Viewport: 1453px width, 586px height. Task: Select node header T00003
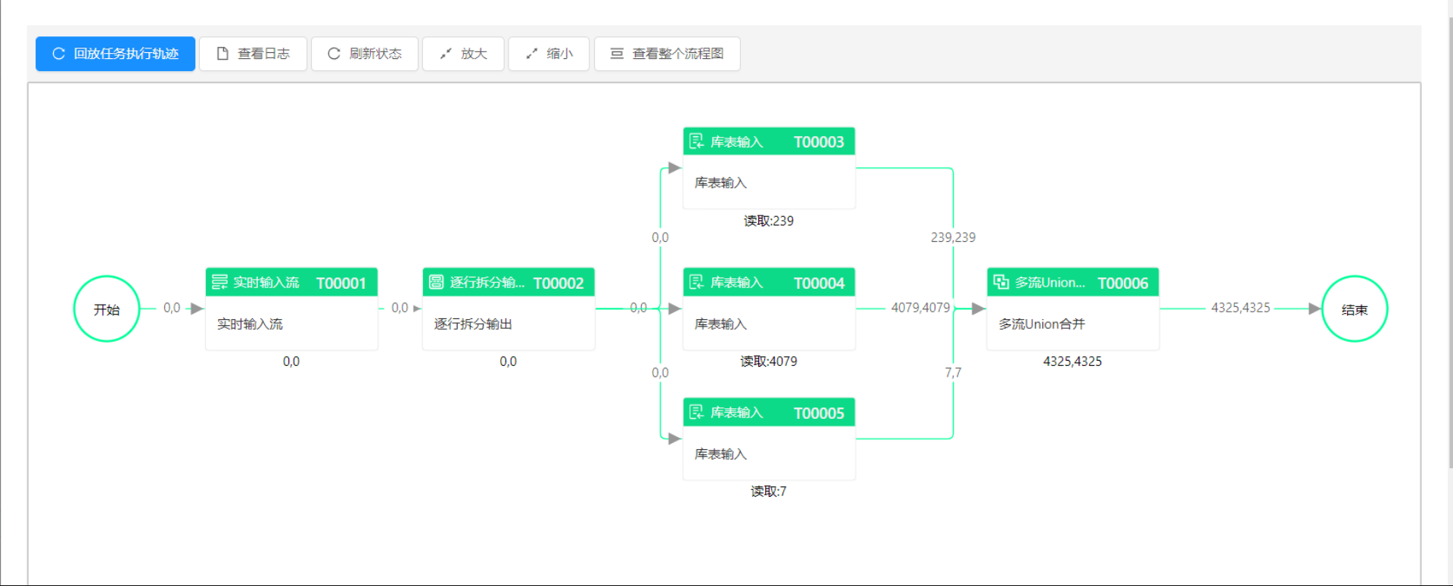point(769,141)
